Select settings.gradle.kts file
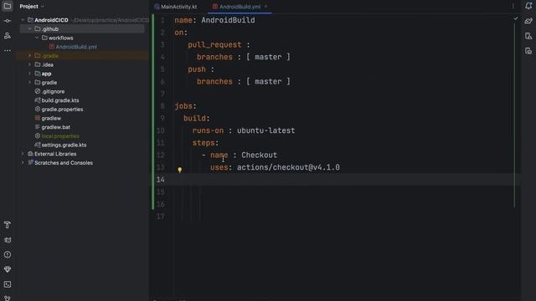Screen dimensions: 536x301 (x=64, y=145)
